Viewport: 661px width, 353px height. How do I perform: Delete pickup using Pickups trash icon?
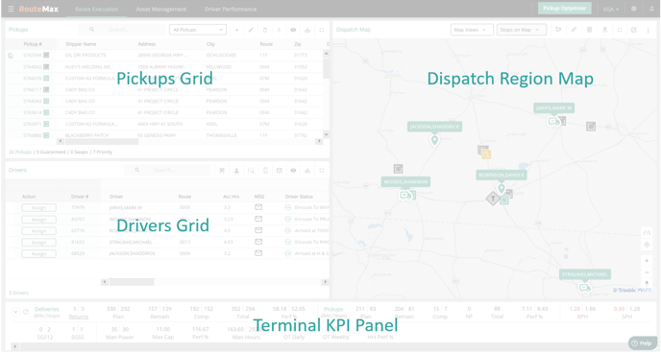tap(265, 30)
